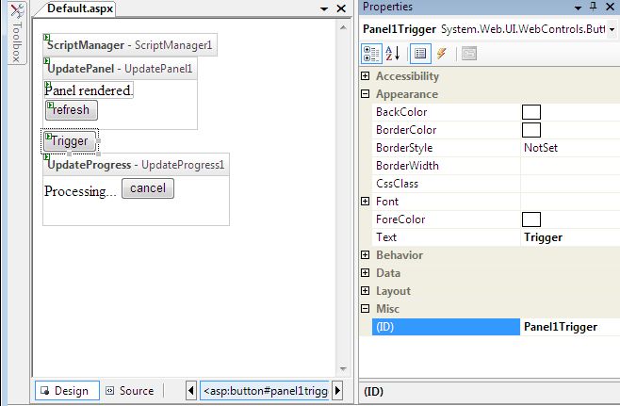Expand the Layout category
The image size is (620, 406).
click(x=366, y=290)
